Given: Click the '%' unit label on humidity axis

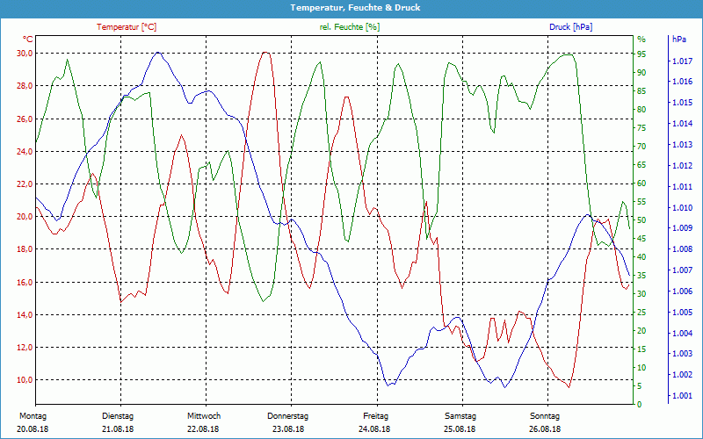Looking at the screenshot, I should 641,39.
